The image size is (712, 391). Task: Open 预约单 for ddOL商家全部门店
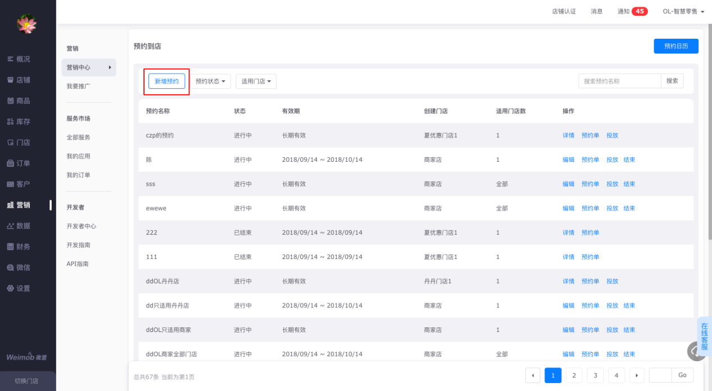(591, 354)
